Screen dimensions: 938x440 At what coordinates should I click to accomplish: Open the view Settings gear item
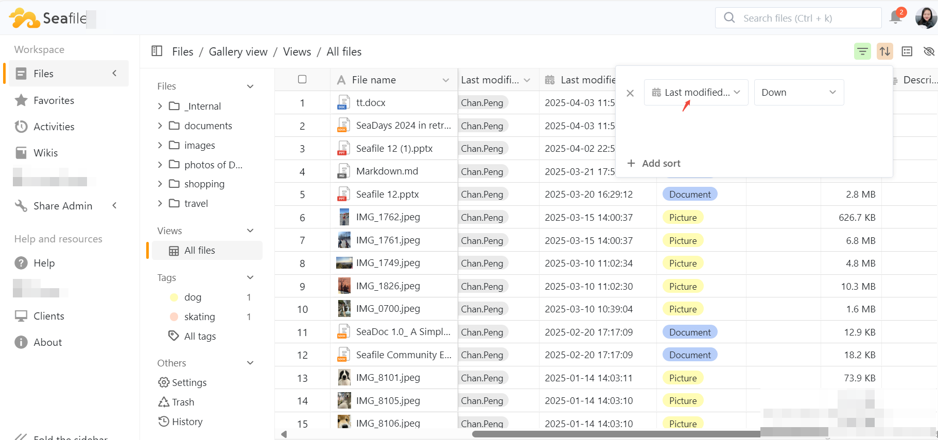pos(182,382)
